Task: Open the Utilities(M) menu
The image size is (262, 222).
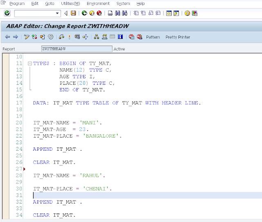Action: 70,4
